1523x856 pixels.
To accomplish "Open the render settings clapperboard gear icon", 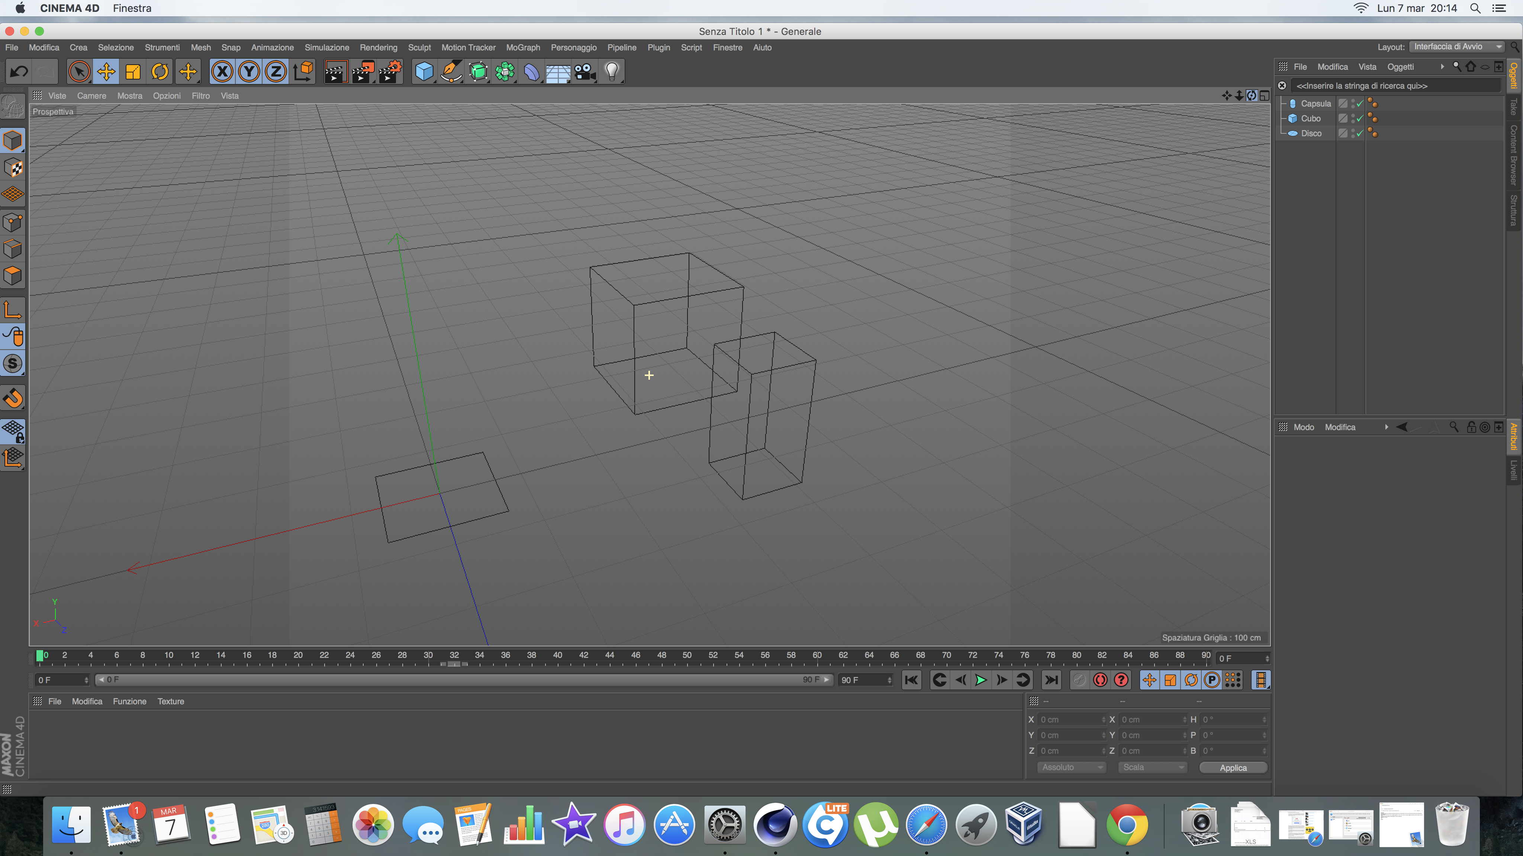I will tap(390, 72).
